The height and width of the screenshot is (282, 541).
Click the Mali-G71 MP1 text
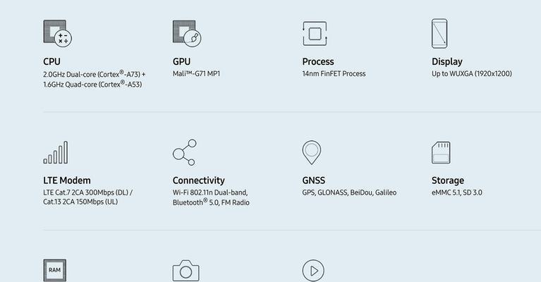pos(196,73)
